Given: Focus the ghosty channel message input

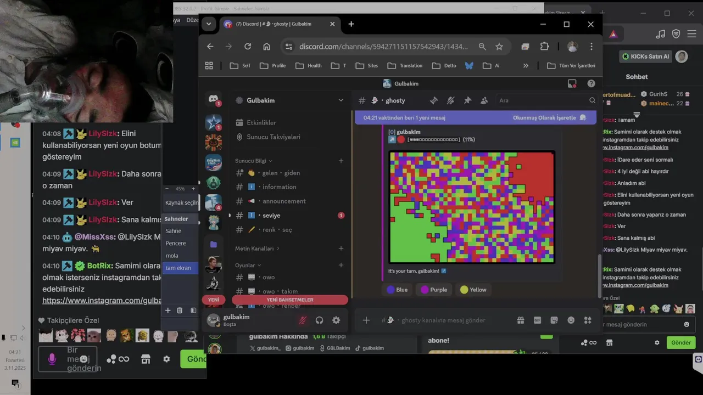Looking at the screenshot, I should click(x=445, y=320).
